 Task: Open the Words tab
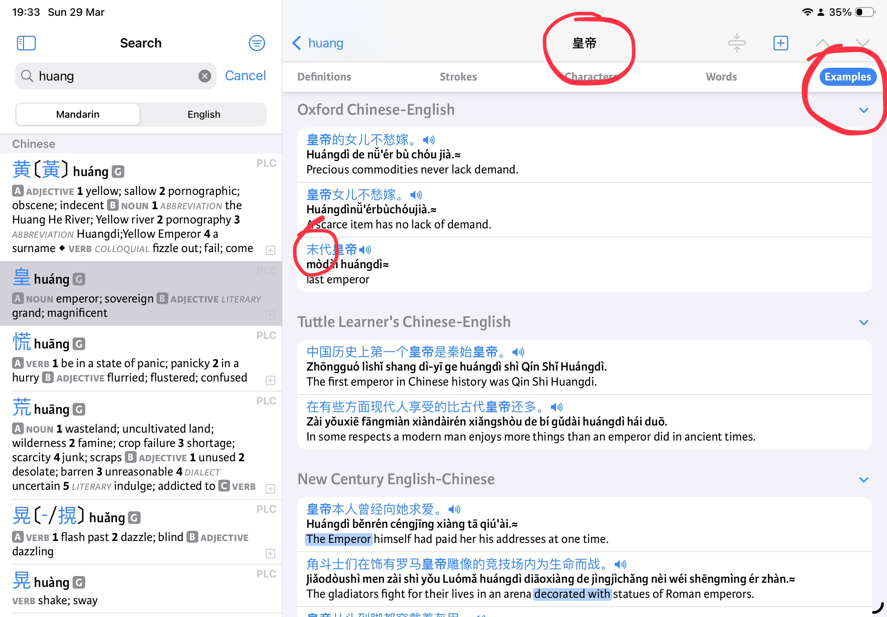click(x=721, y=77)
